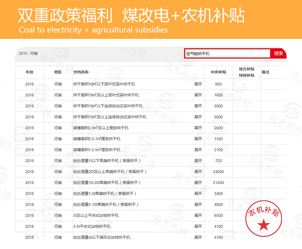Open 展开 for 5t及以上平床式谷物烘干机
Image resolution: width=302 pixels, height=249 pixels.
pyautogui.click(x=198, y=215)
